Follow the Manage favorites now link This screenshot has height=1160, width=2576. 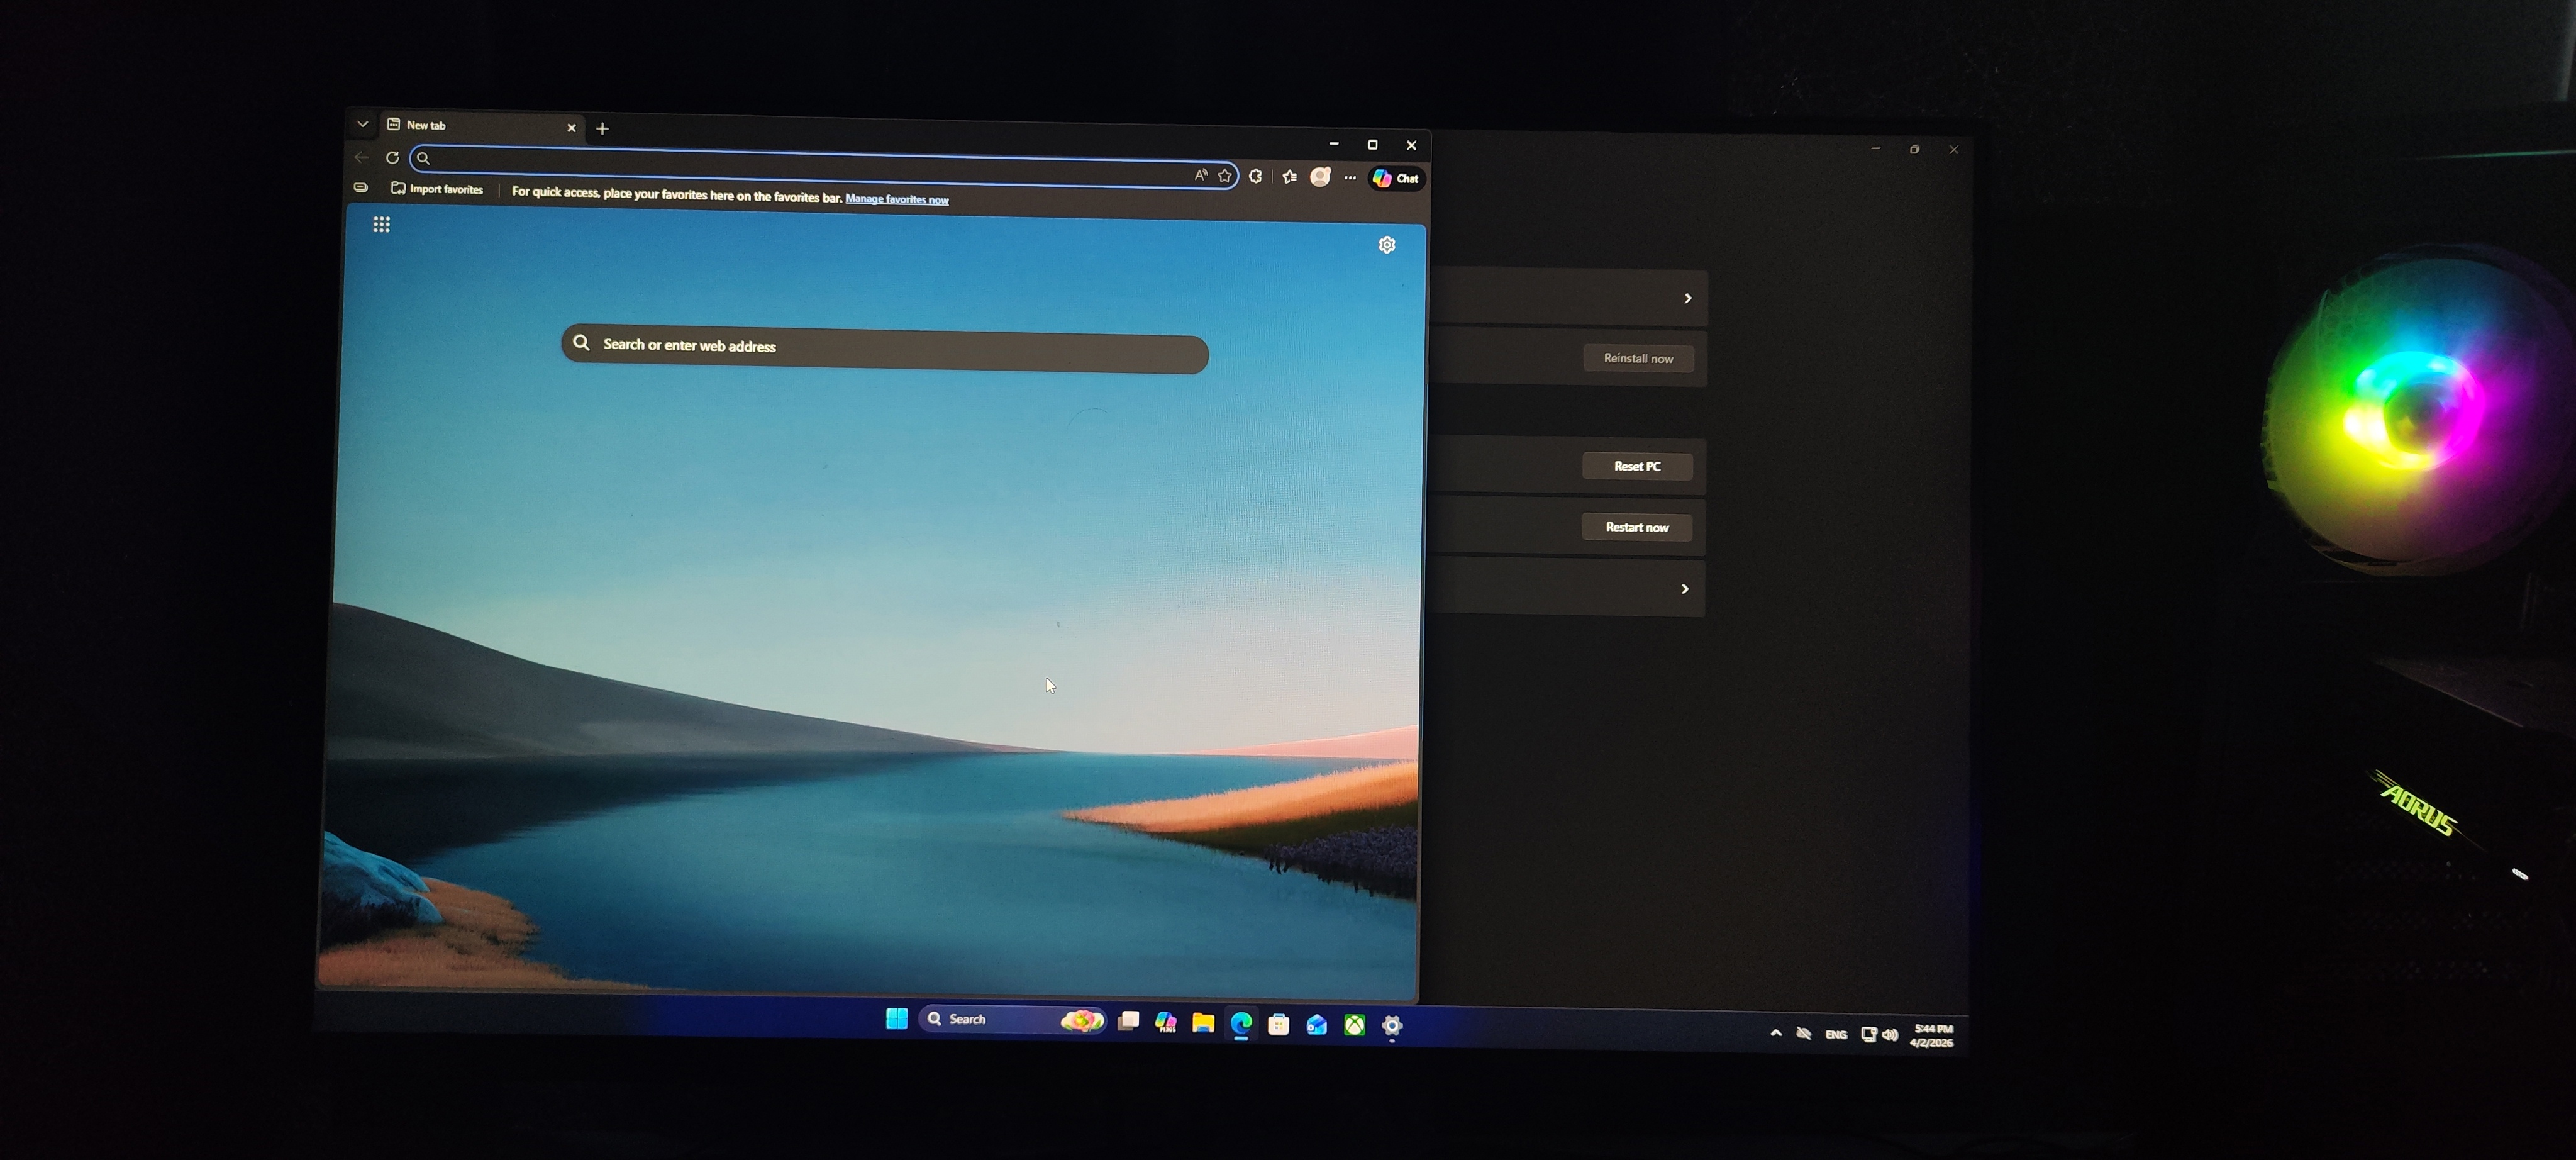click(x=897, y=199)
